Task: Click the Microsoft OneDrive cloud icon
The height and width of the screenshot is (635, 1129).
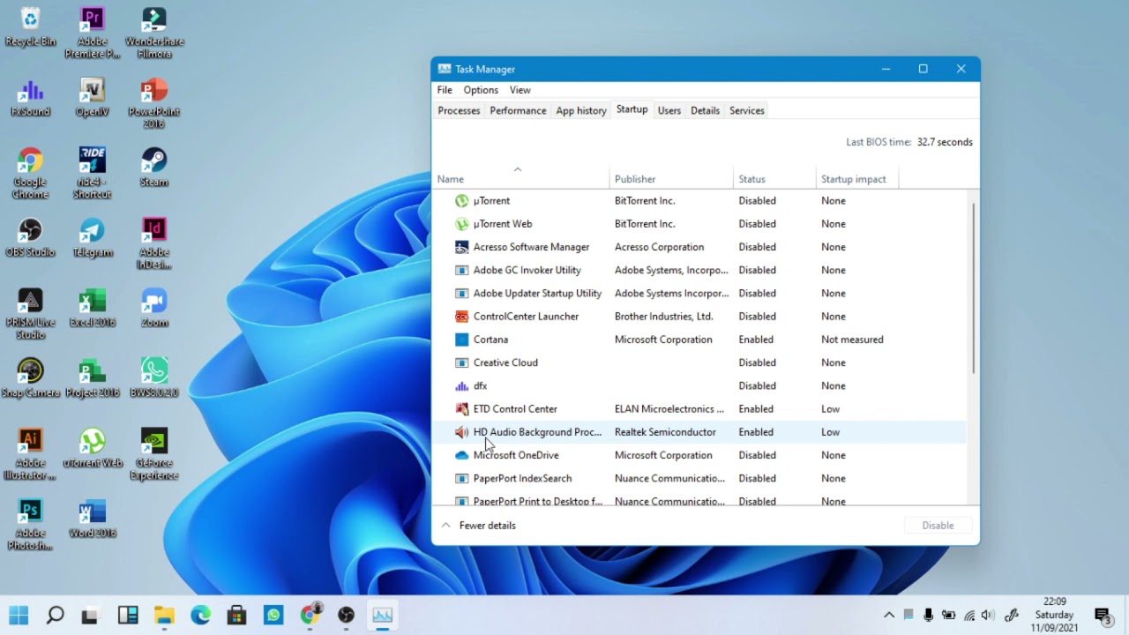Action: pyautogui.click(x=461, y=455)
